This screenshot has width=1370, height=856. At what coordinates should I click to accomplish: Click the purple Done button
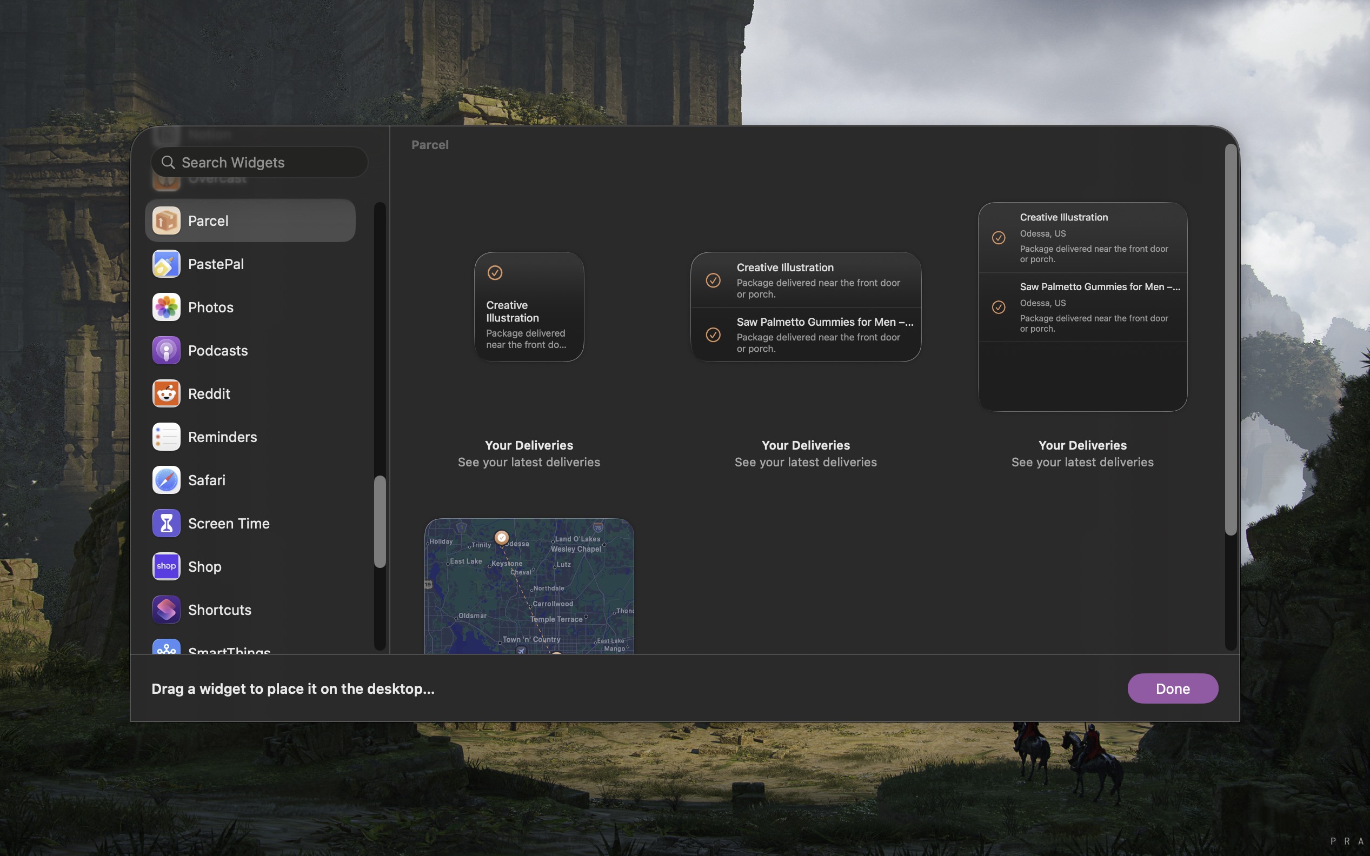pos(1172,688)
